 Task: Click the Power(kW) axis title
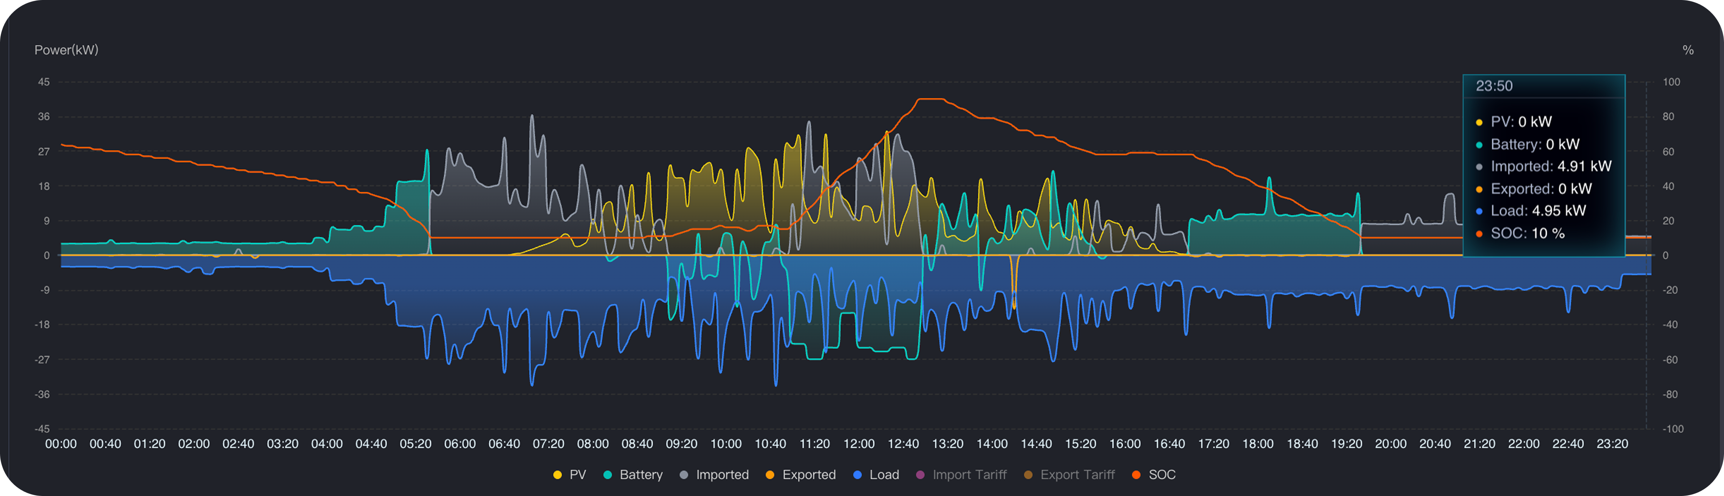[66, 50]
